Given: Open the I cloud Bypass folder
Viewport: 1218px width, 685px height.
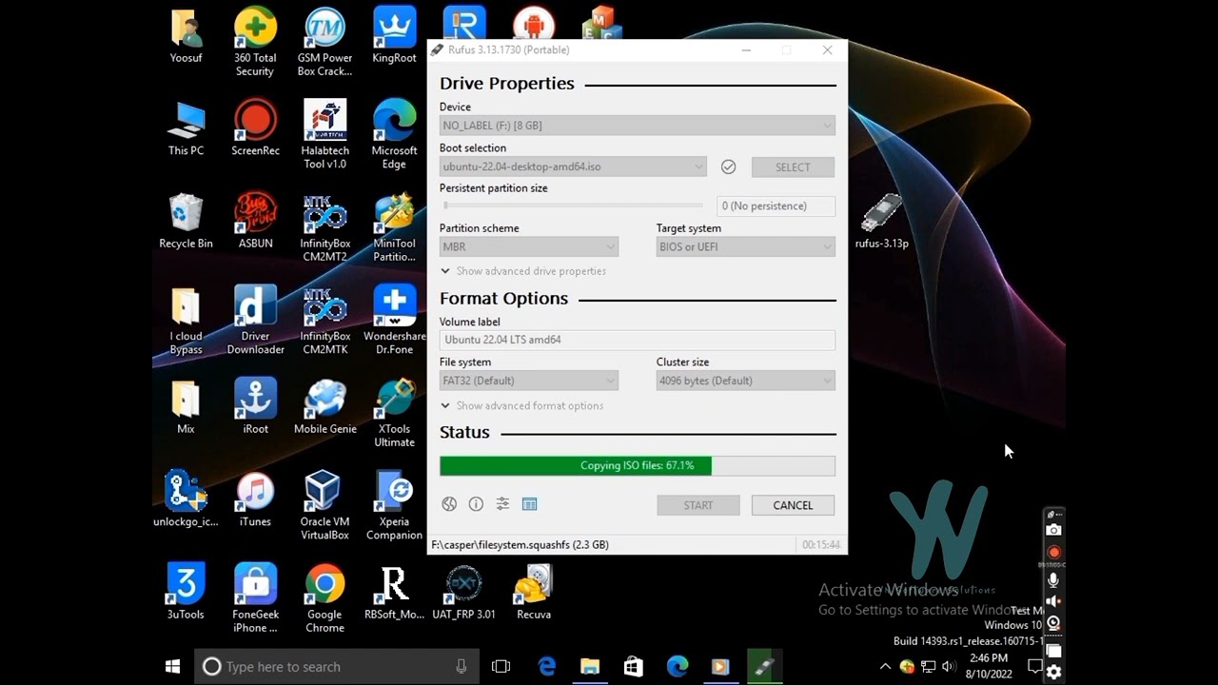Looking at the screenshot, I should [x=186, y=321].
